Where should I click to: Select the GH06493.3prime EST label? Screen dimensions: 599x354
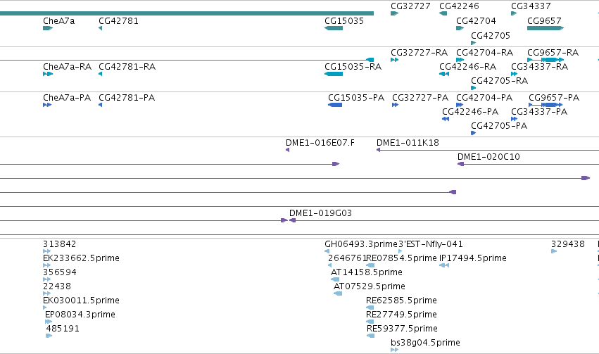click(x=361, y=244)
